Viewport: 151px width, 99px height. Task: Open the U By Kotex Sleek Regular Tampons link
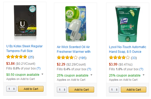(x=24, y=48)
